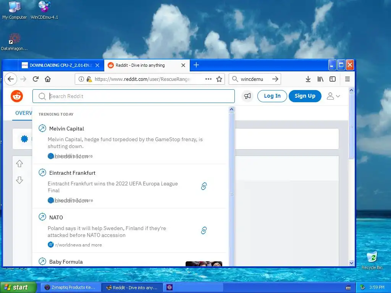
Task: Click the connection lock warning icon
Action: tap(89, 79)
